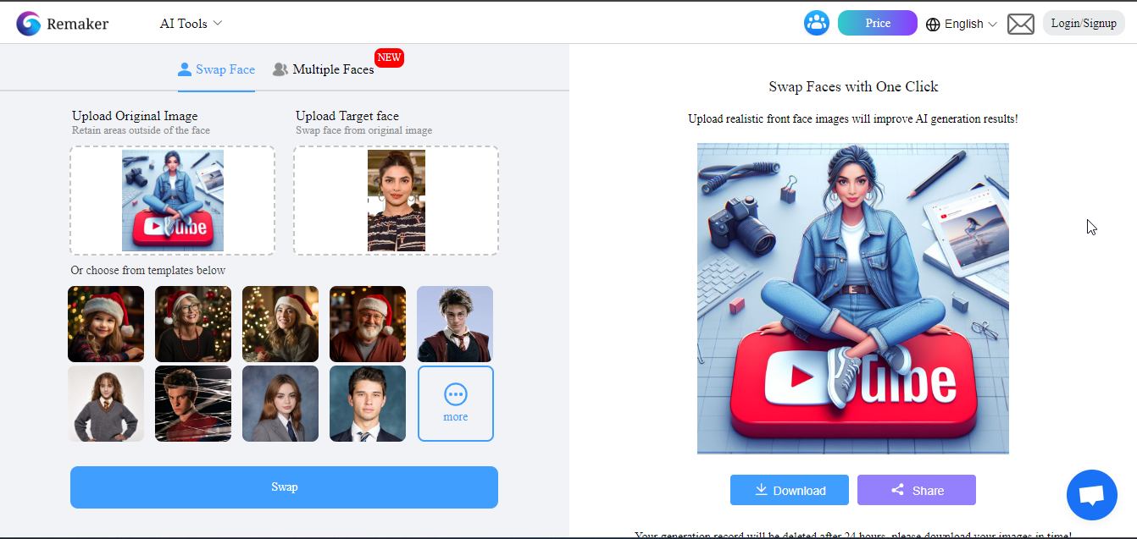Expand the AI Tools dropdown

pyautogui.click(x=191, y=24)
